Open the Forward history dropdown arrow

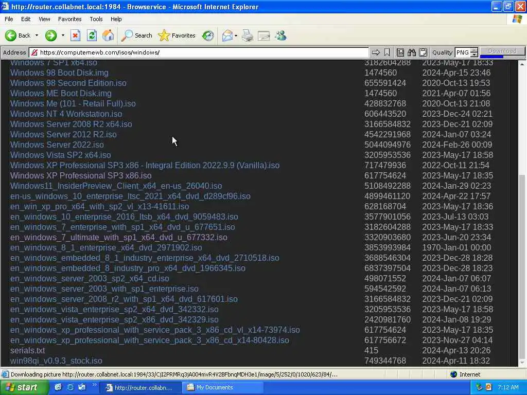tap(63, 35)
